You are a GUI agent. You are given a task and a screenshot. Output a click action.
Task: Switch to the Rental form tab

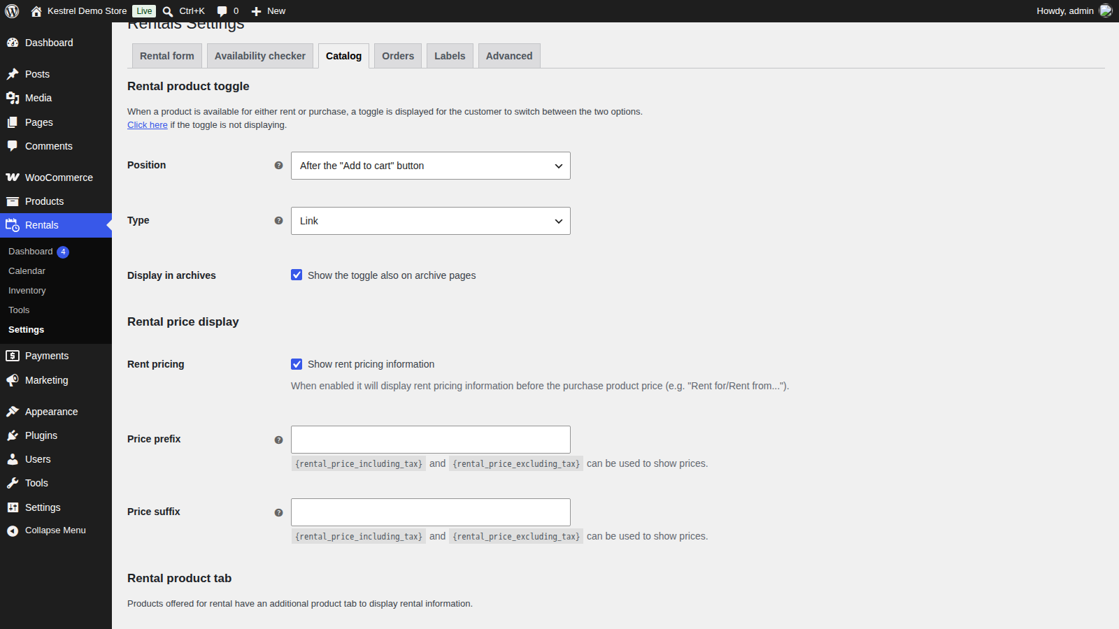[167, 56]
